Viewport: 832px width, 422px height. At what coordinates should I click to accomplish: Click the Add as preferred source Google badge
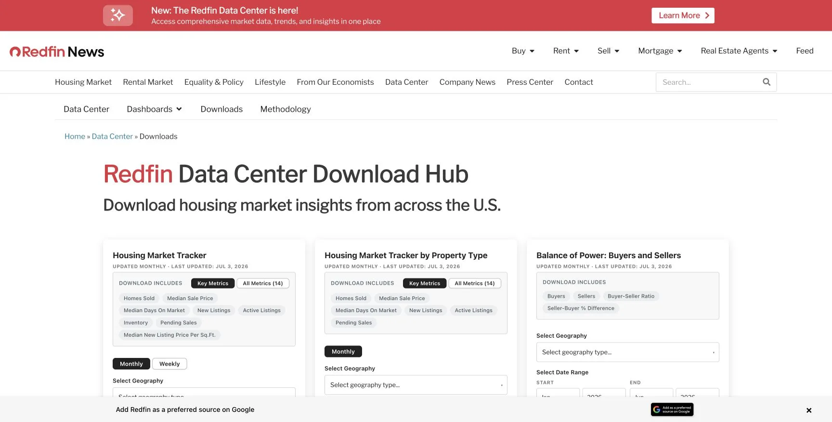(x=672, y=409)
